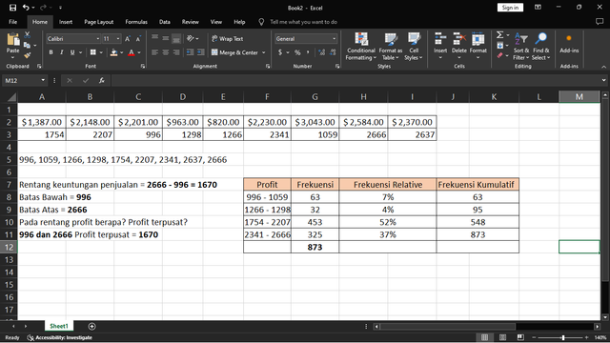Click the AutoSum sigma icon
The height and width of the screenshot is (343, 610).
499,35
